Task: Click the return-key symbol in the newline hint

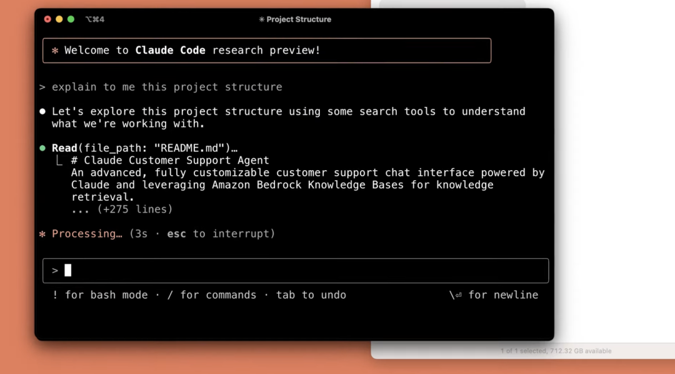Action: 458,295
